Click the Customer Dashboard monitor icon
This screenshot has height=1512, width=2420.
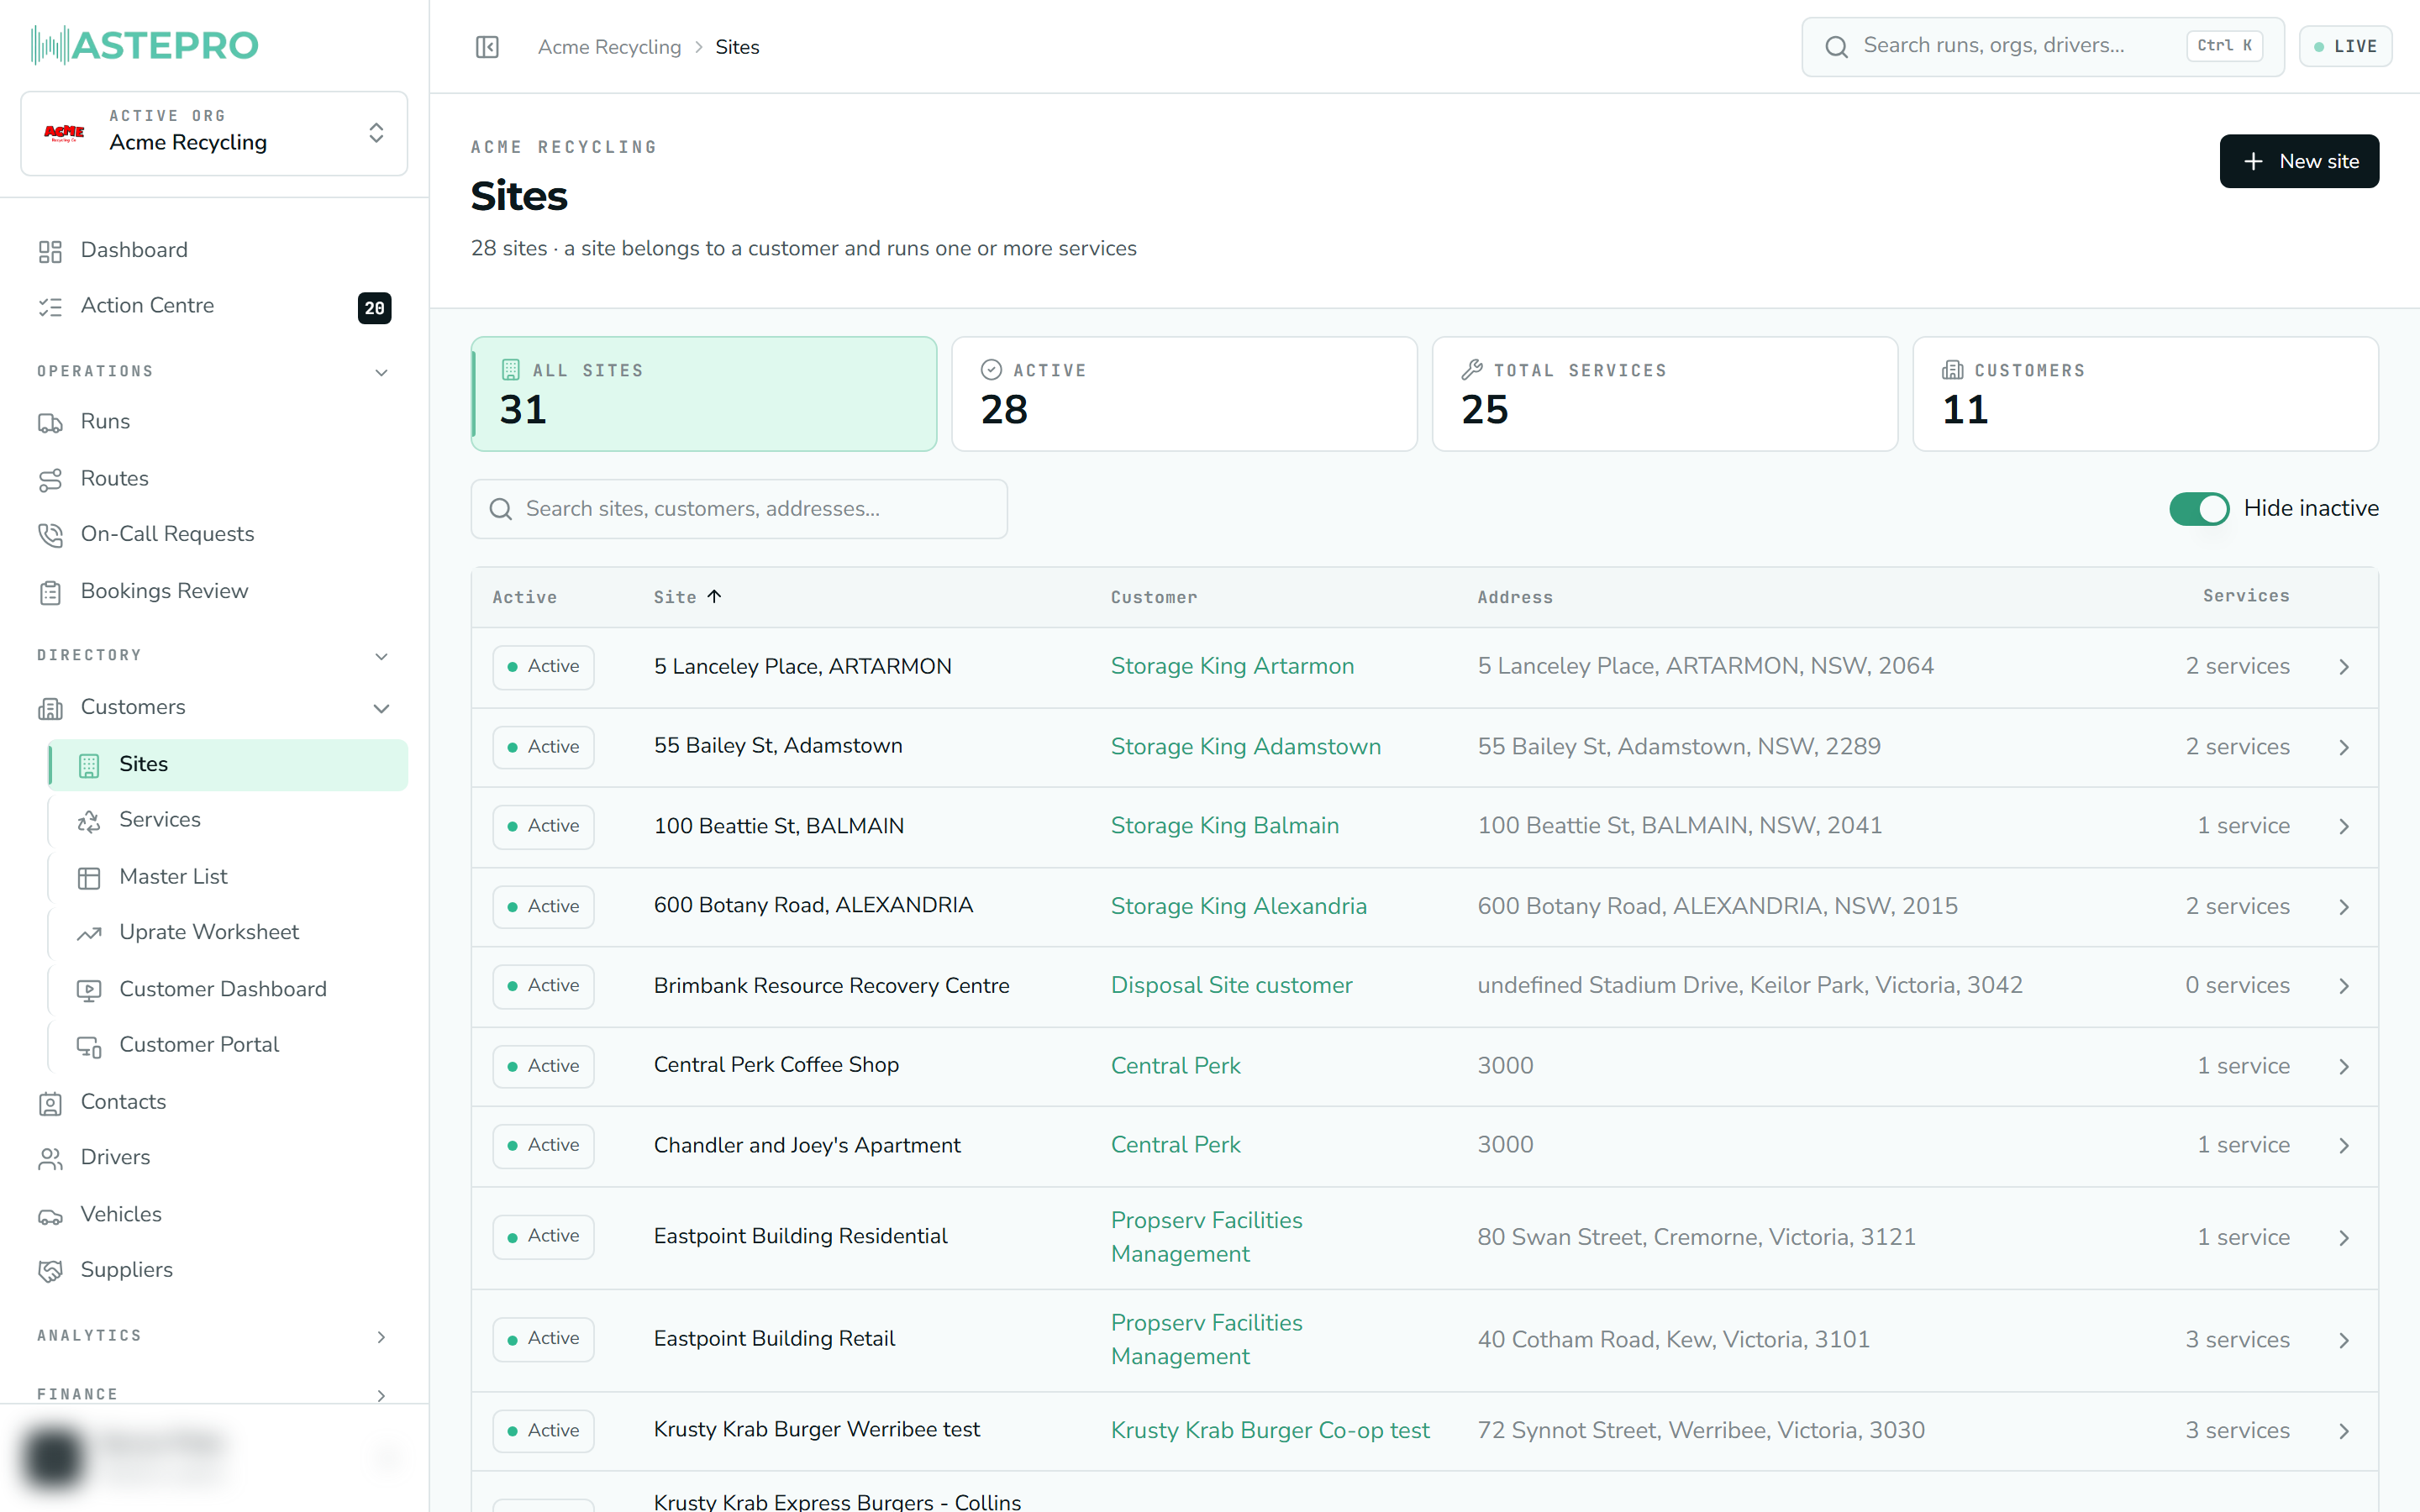pos(89,990)
